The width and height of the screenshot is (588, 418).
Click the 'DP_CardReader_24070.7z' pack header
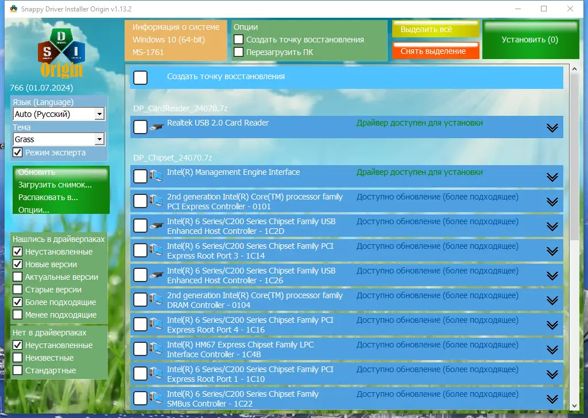[180, 108]
